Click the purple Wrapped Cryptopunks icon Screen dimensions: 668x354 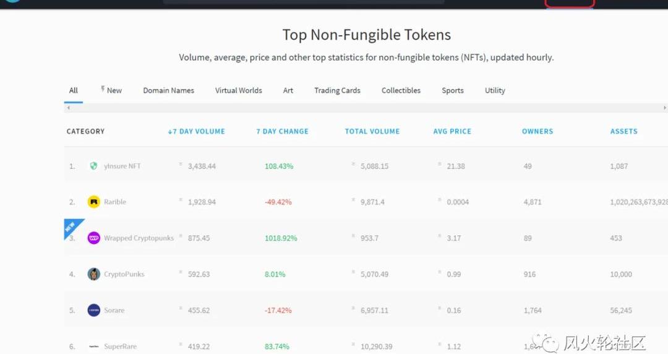click(94, 238)
